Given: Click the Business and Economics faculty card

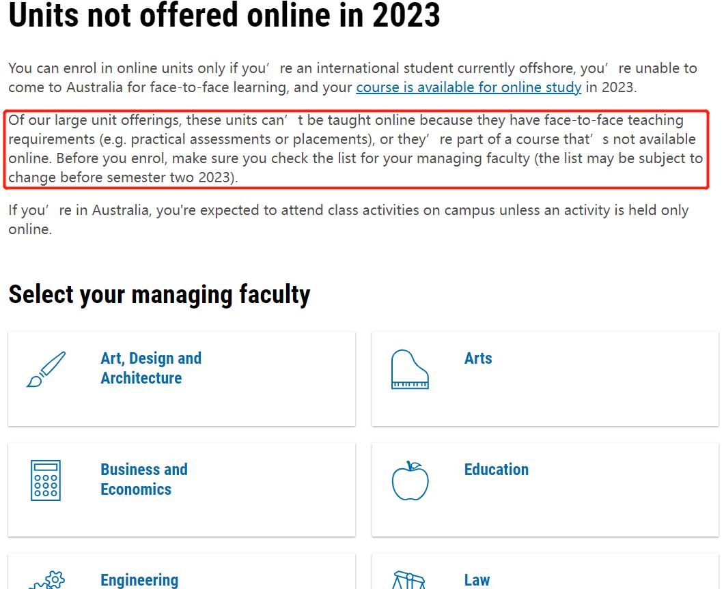Looking at the screenshot, I should tap(181, 489).
